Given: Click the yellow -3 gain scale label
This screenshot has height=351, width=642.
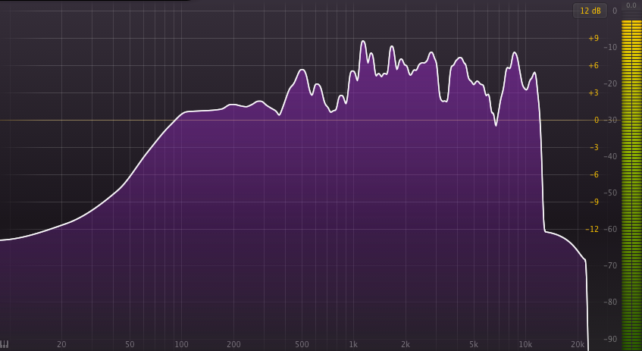Looking at the screenshot, I should tap(593, 147).
